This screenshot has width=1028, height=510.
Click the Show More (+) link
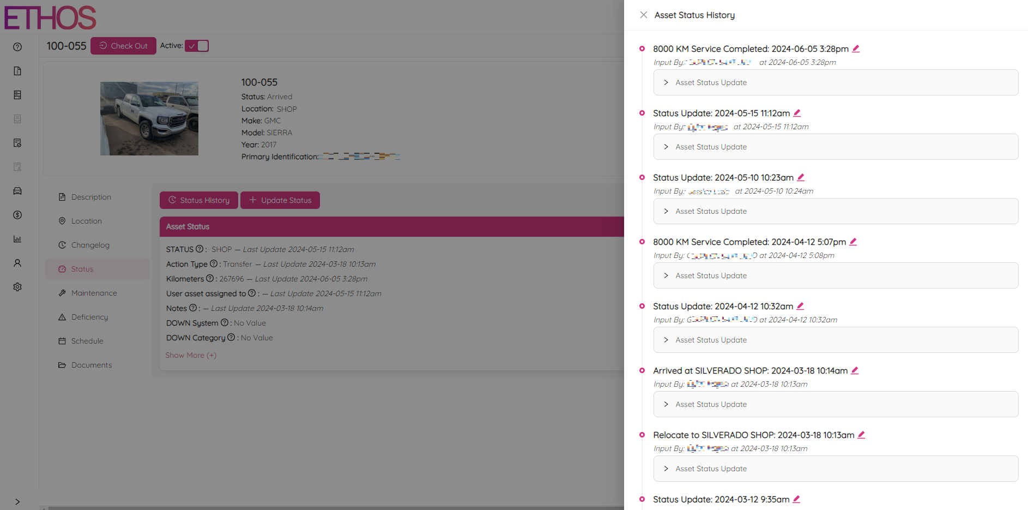[191, 355]
